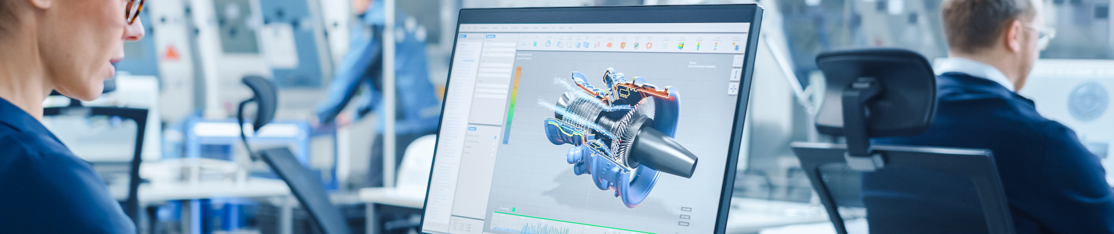Screen dimensions: 1114x234
Task: Select the green sphere shape toolbar icon
Action: 548,43
